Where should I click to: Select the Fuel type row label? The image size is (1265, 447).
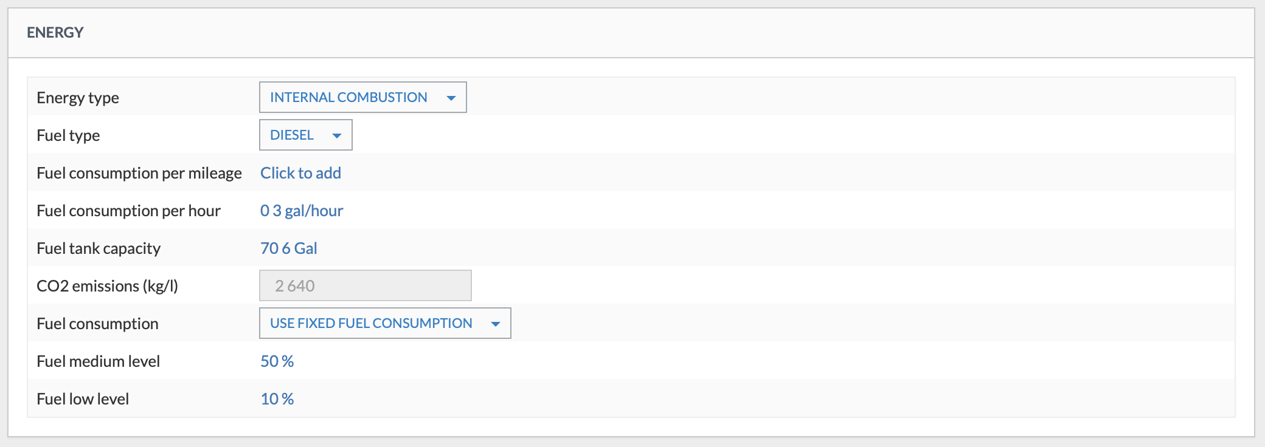click(x=68, y=135)
